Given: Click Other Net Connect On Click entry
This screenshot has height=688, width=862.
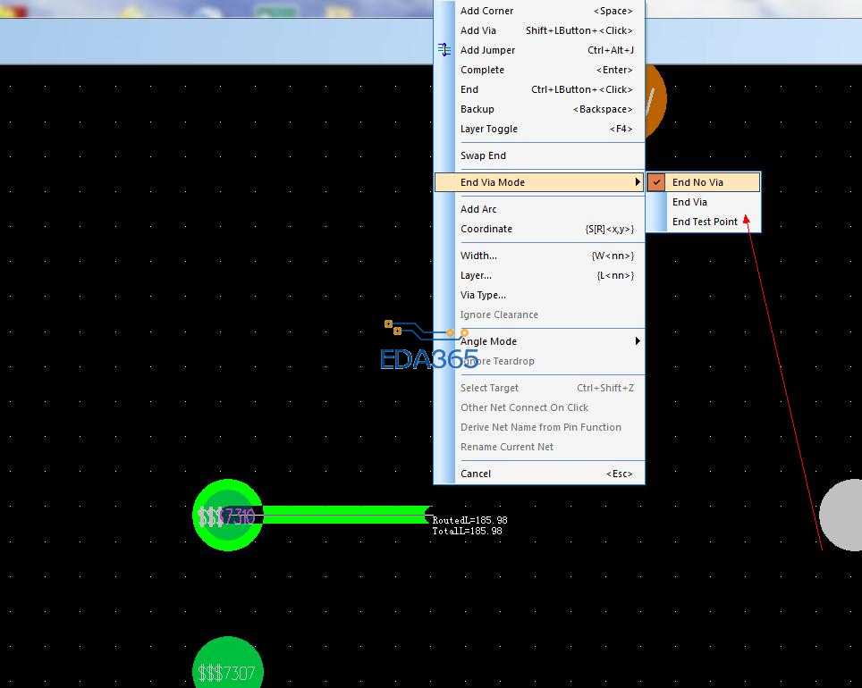Looking at the screenshot, I should pos(538,407).
